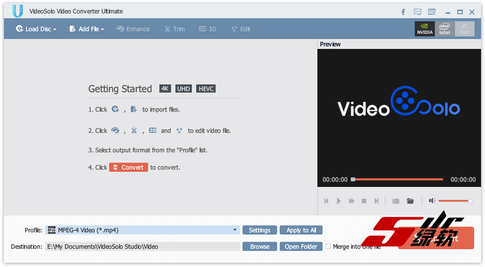The height and width of the screenshot is (267, 485).
Task: Click the VideoSolo app logo
Action: (18, 11)
